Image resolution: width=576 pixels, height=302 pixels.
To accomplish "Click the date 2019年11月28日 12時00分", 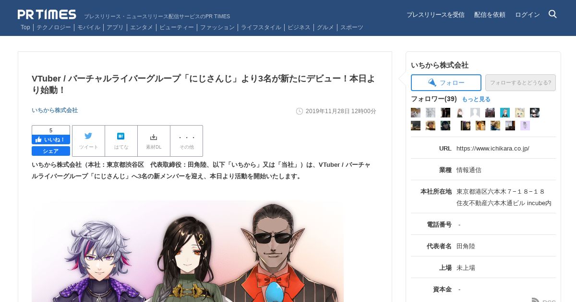I will pos(341,111).
